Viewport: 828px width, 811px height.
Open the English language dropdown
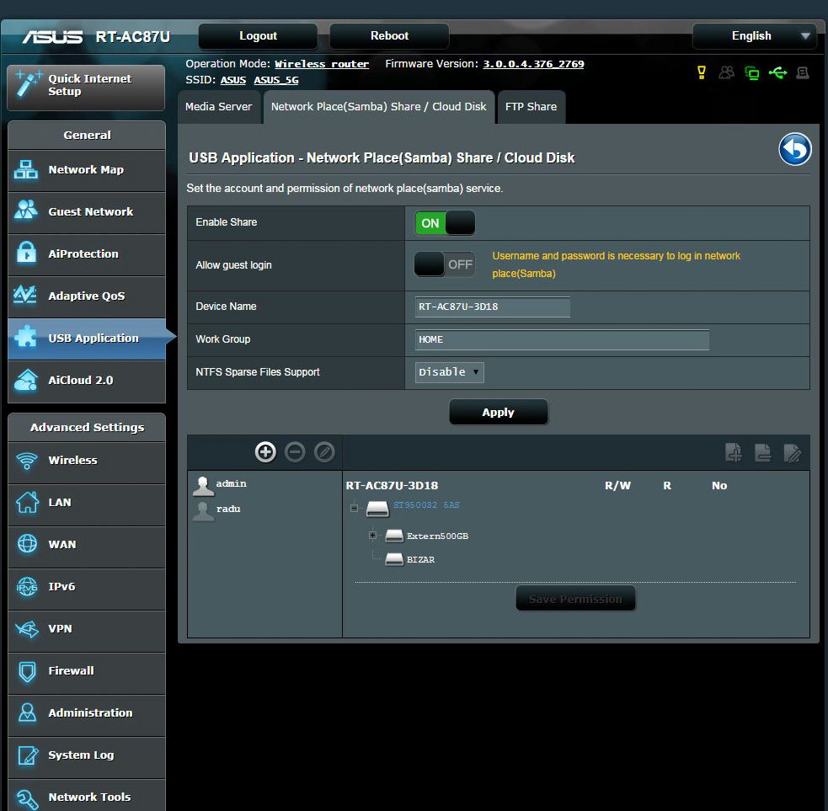(x=754, y=36)
